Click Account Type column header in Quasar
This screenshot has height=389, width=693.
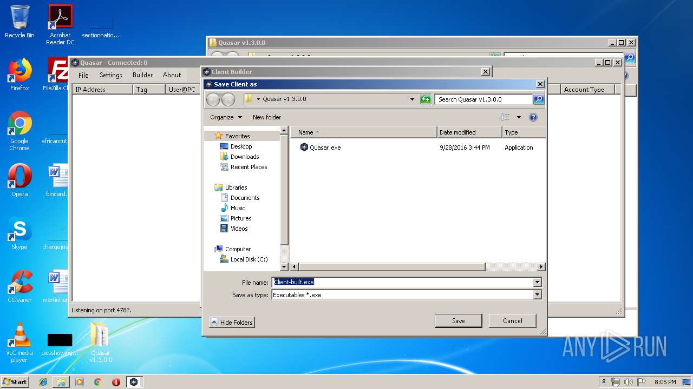coord(588,90)
